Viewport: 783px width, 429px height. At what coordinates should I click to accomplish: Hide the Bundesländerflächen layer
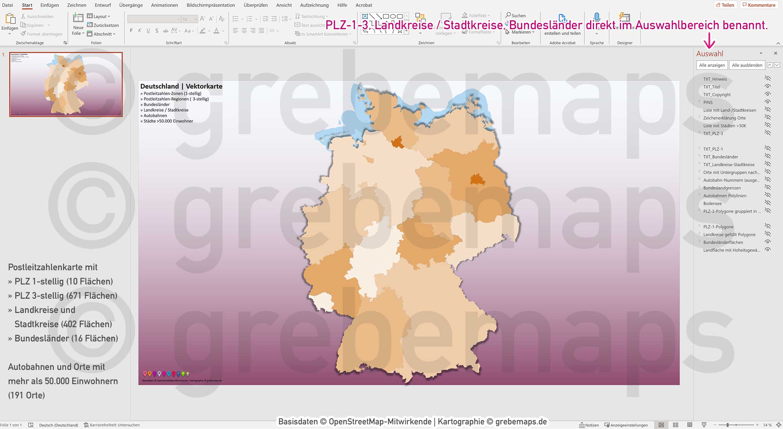pos(768,242)
